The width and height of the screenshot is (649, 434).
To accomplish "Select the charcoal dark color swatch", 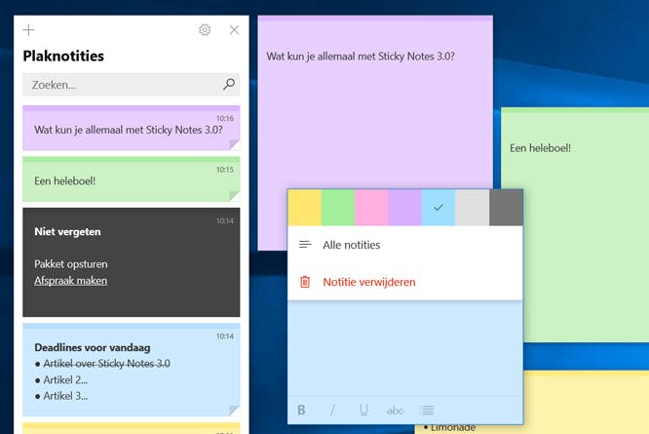I will (x=506, y=208).
